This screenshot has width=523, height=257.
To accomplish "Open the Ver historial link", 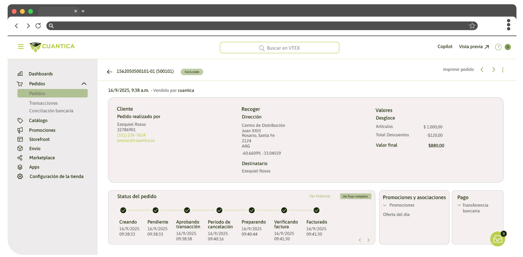I will [320, 196].
